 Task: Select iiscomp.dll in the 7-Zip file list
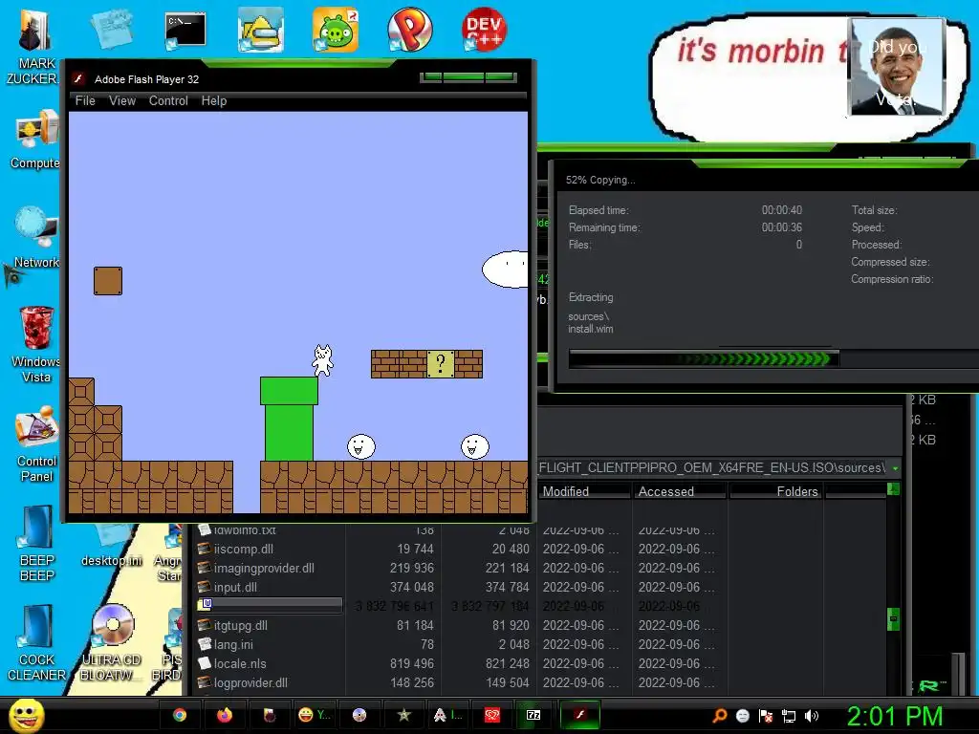[244, 549]
